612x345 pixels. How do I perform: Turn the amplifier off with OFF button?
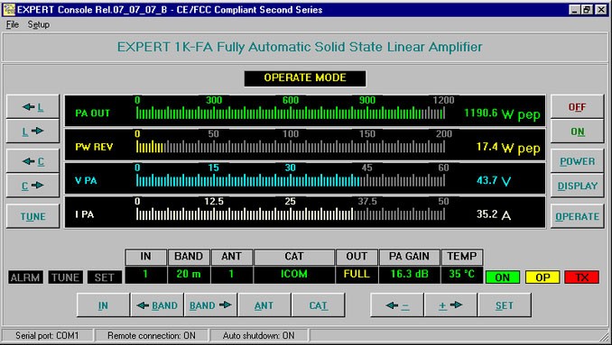[577, 106]
